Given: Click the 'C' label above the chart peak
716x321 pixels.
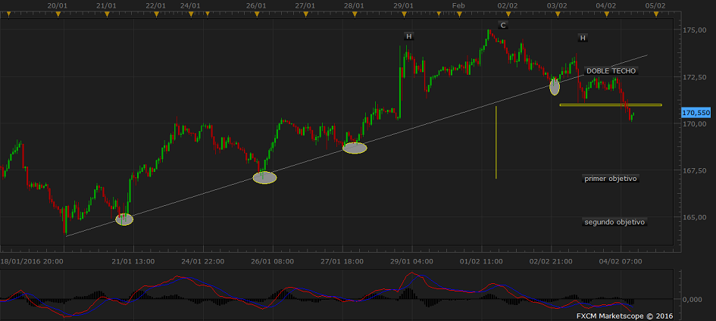Looking at the screenshot, I should [502, 25].
